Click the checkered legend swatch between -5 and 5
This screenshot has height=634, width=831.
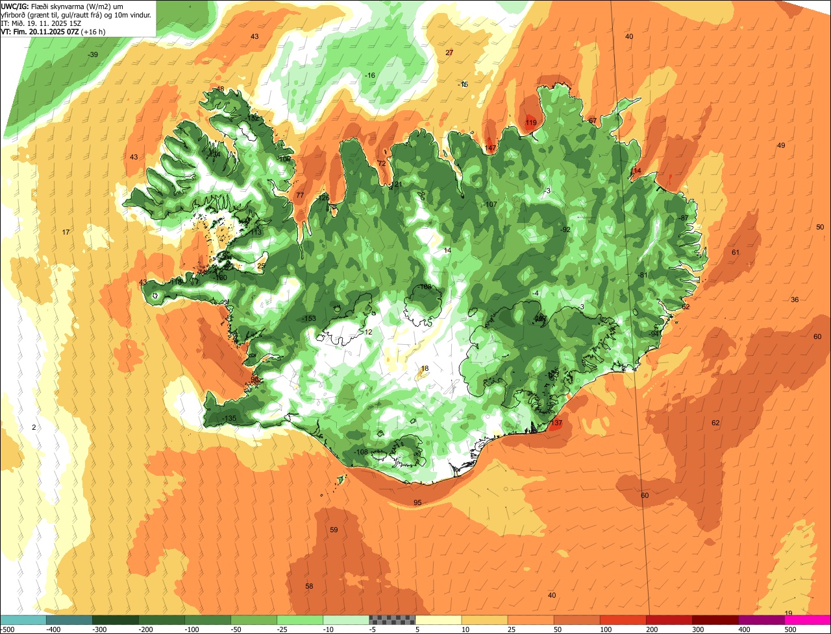click(392, 620)
